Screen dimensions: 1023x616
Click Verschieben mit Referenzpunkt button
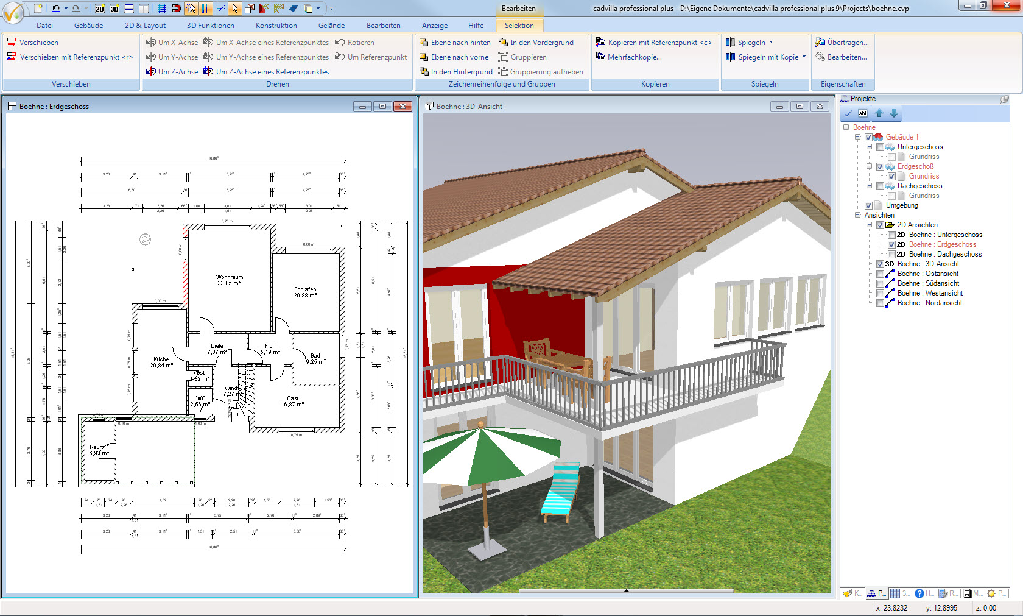pyautogui.click(x=69, y=57)
